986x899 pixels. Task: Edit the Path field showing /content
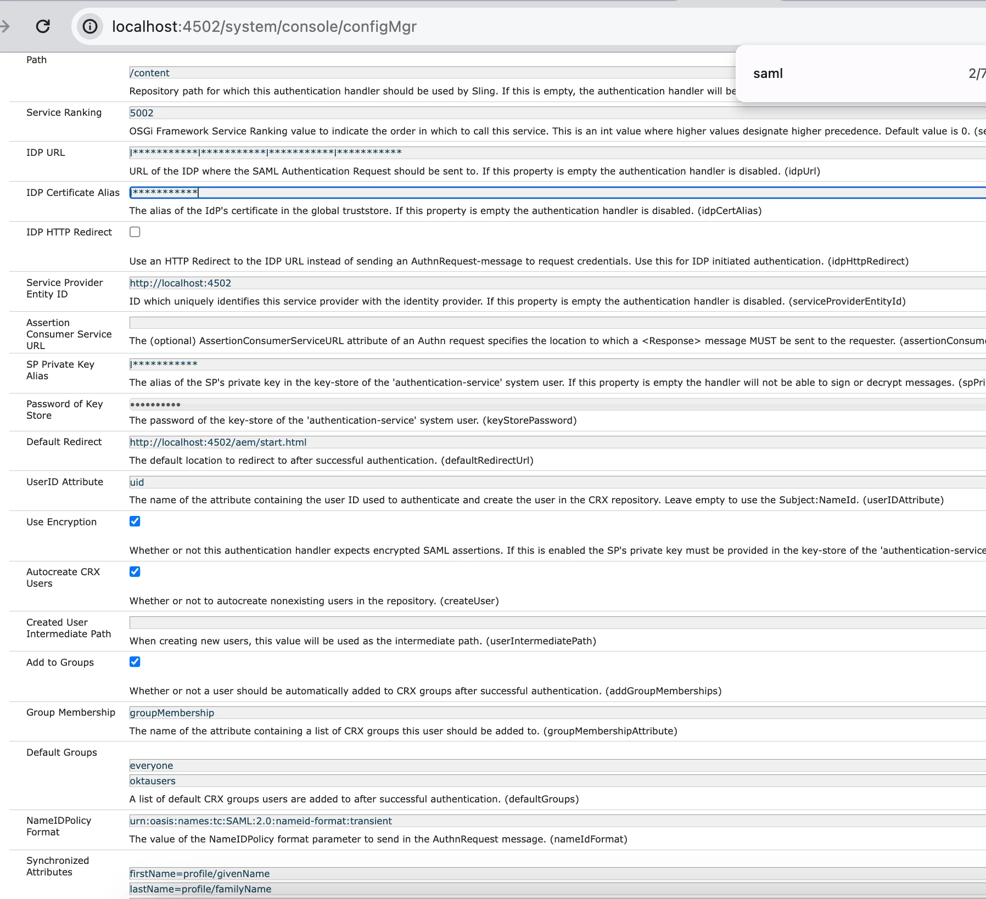coord(432,73)
